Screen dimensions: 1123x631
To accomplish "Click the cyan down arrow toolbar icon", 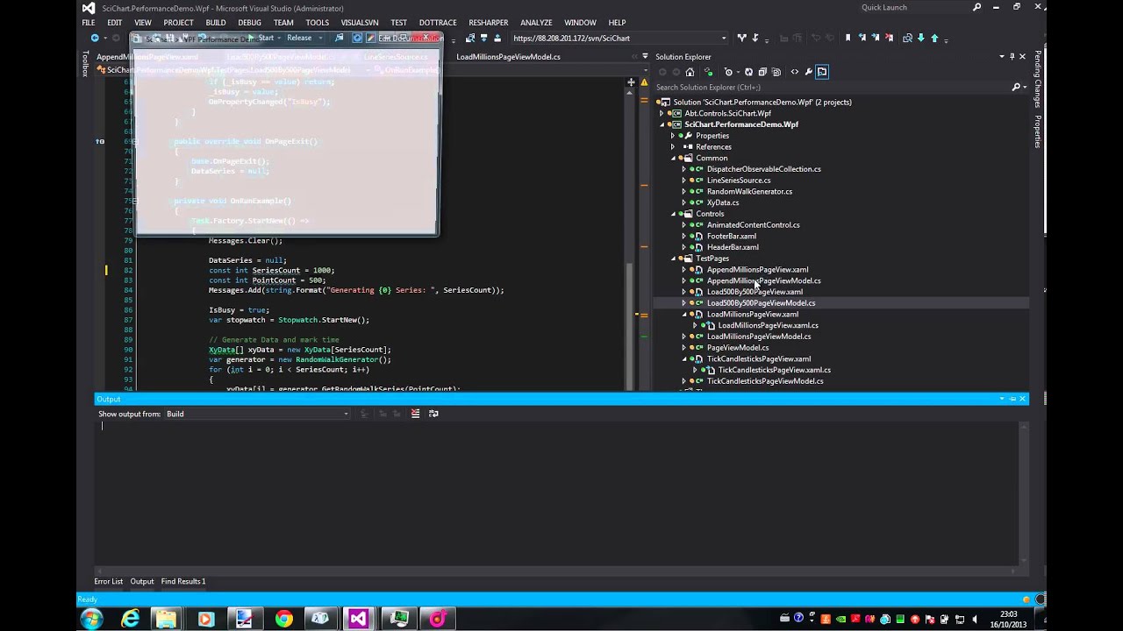I will pos(921,38).
